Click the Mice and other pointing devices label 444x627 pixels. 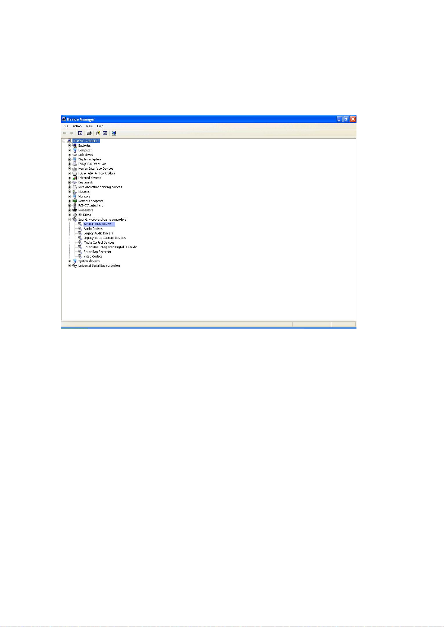[x=100, y=187]
